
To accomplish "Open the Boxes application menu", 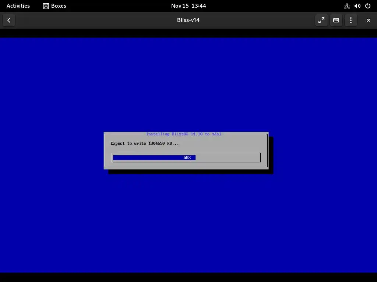I will pyautogui.click(x=54, y=6).
